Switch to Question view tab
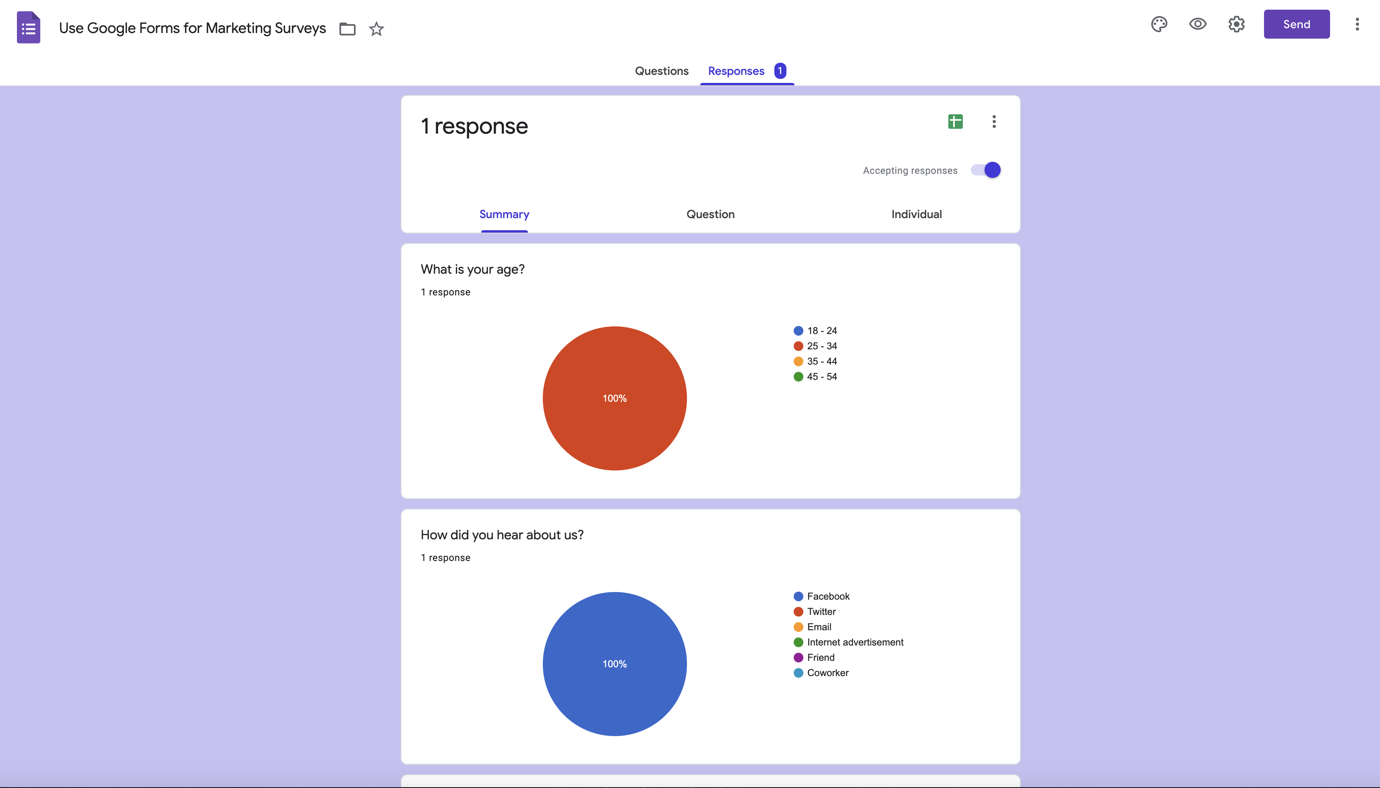The height and width of the screenshot is (788, 1380). pyautogui.click(x=710, y=215)
